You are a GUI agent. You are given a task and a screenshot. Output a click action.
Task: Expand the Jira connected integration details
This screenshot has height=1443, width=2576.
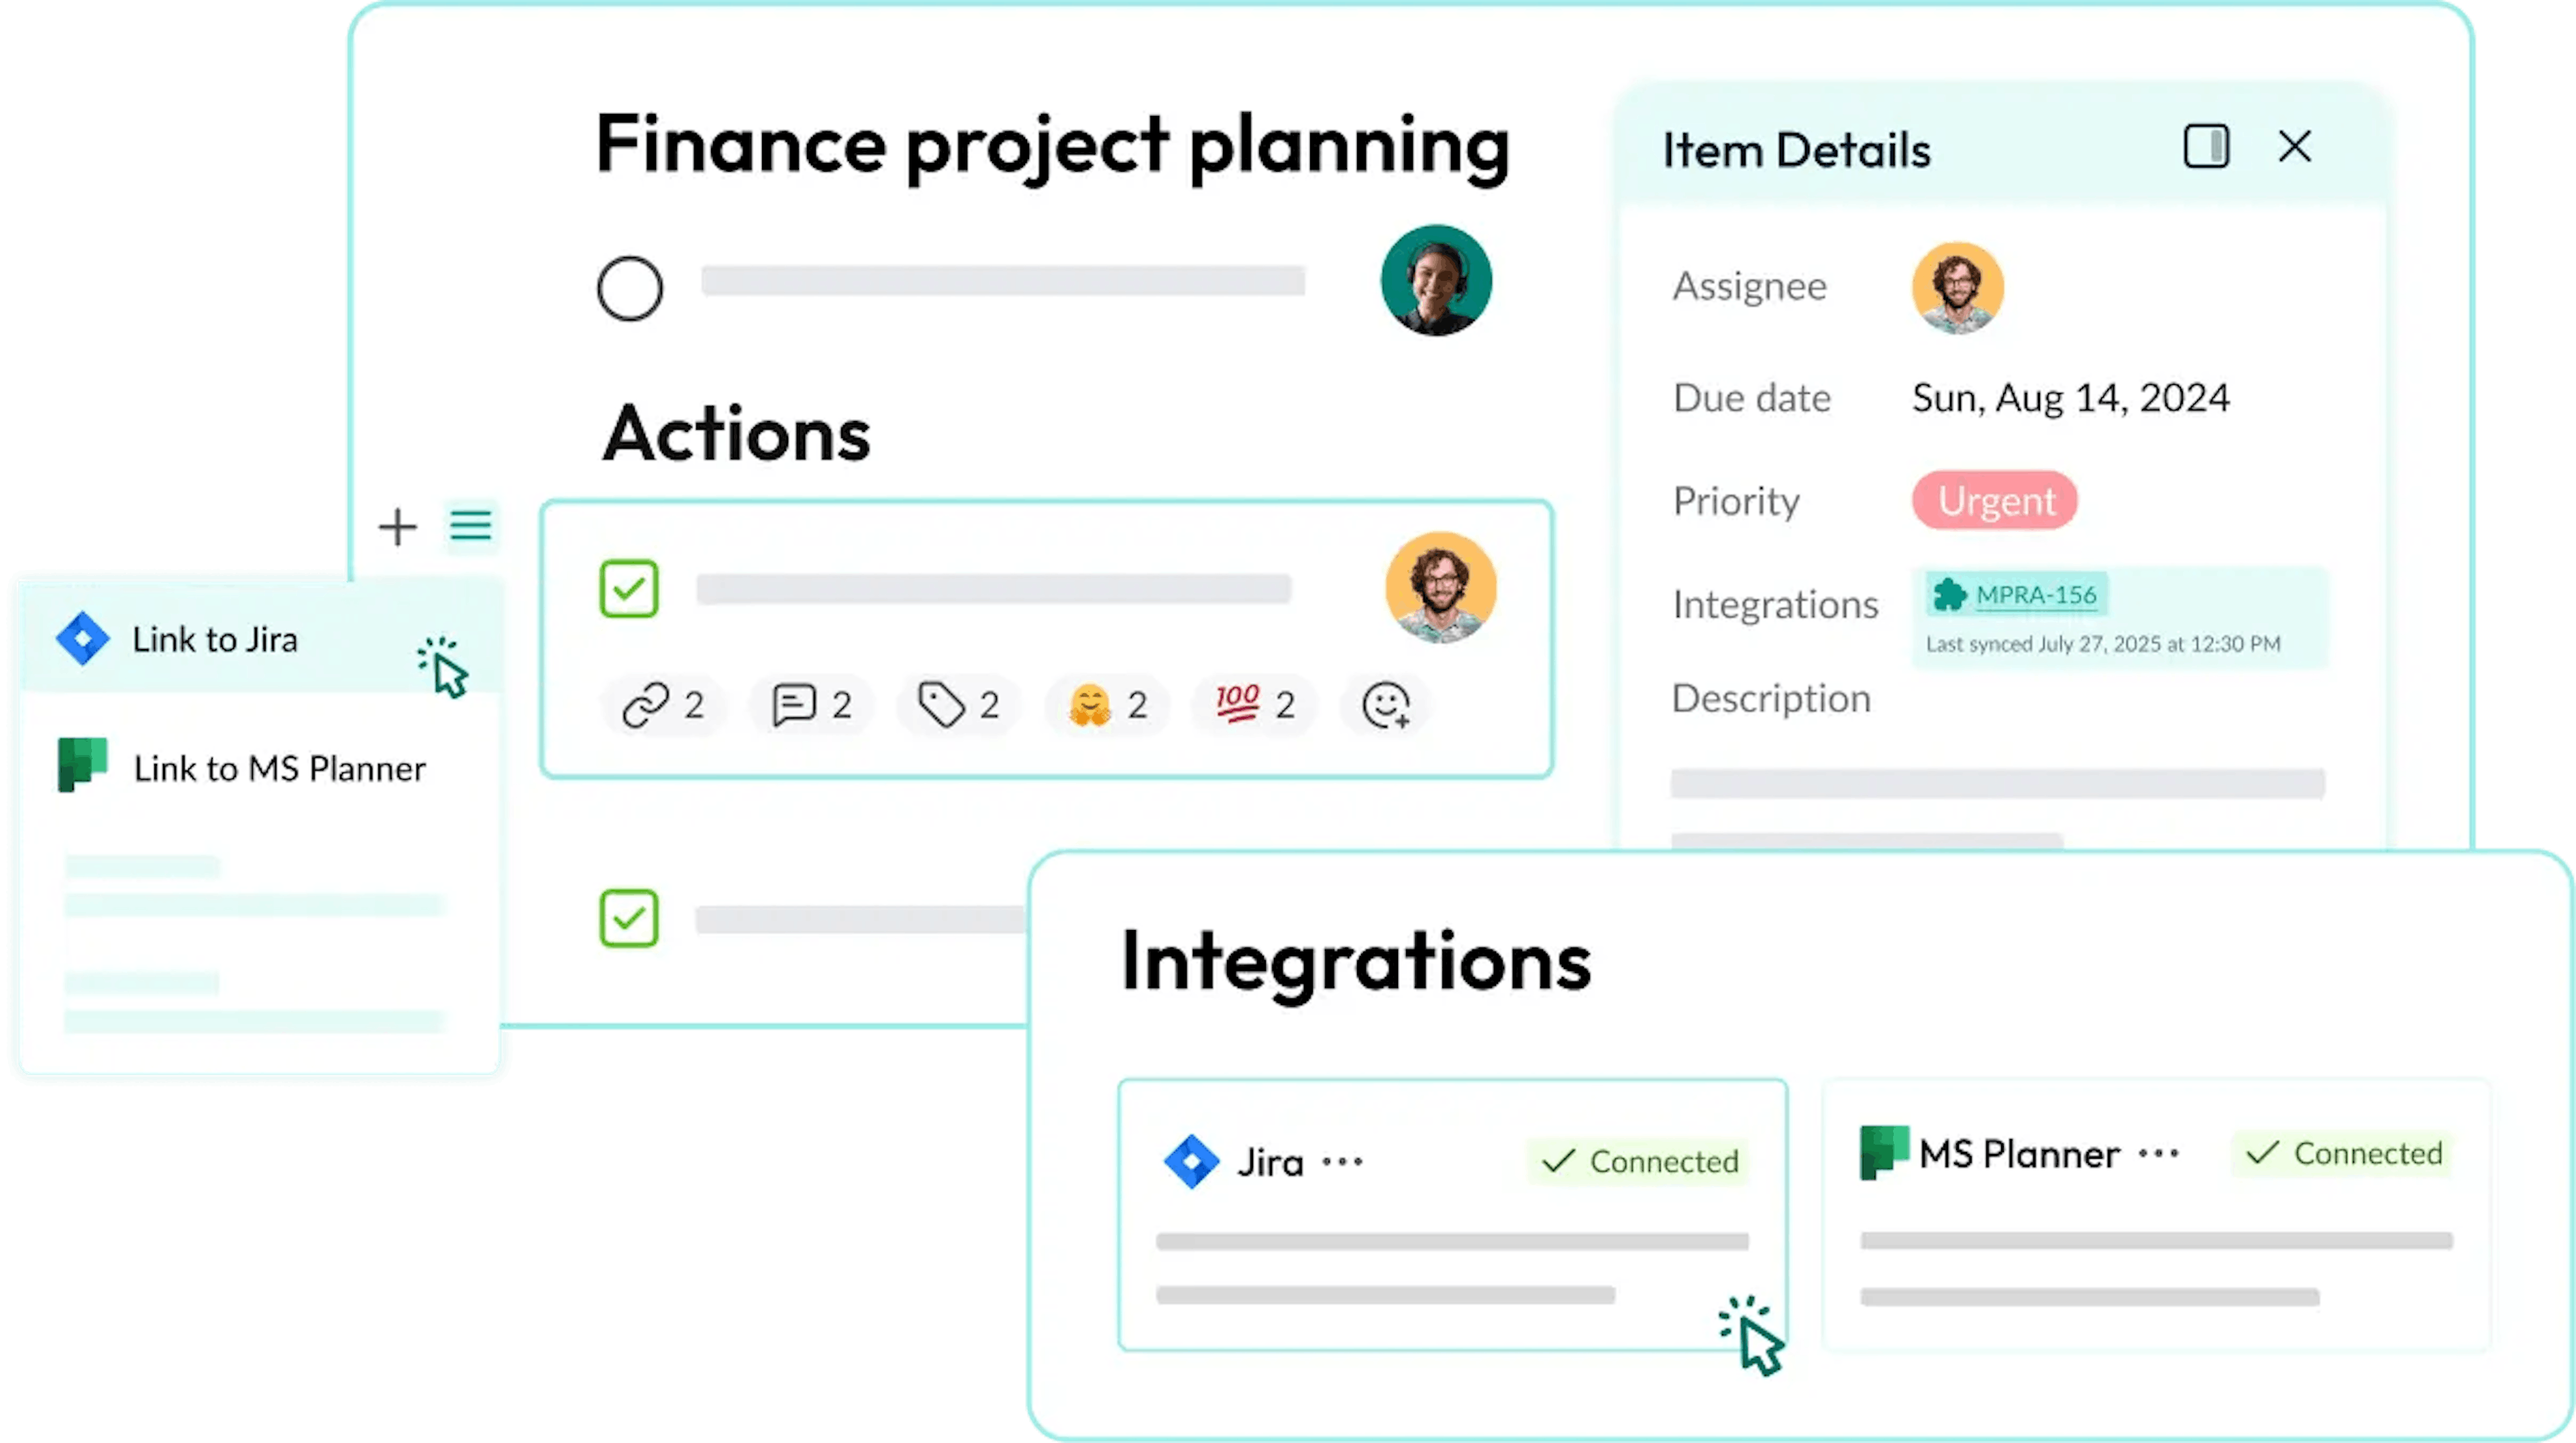pyautogui.click(x=1344, y=1162)
